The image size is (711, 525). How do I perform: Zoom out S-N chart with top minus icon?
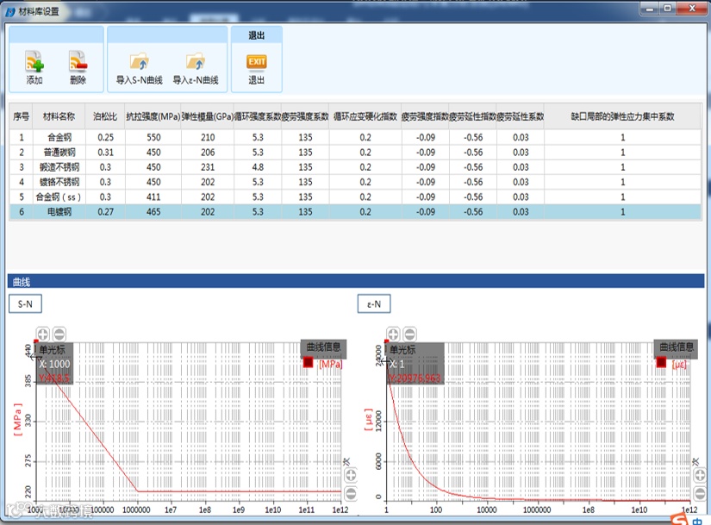[59, 334]
